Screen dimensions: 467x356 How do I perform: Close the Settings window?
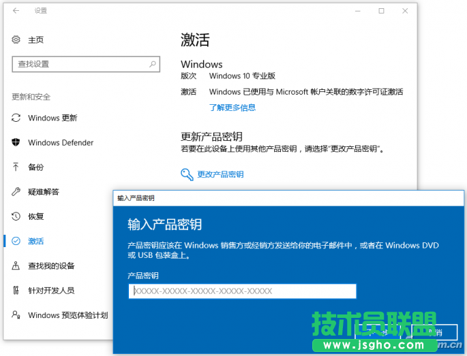point(405,11)
